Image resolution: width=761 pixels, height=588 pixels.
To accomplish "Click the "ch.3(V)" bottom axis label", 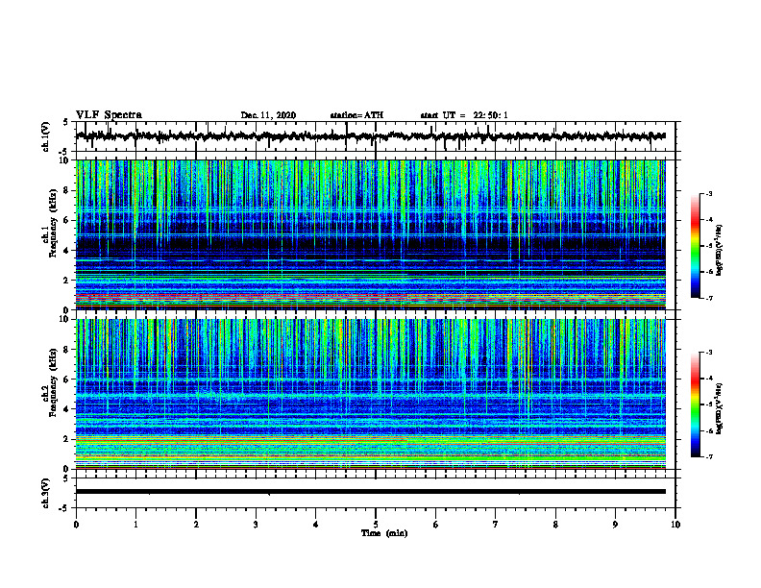I will click(46, 493).
